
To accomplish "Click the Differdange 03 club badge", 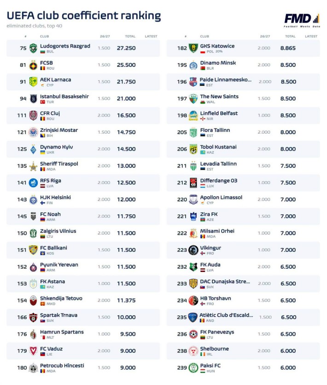I will point(193,183).
